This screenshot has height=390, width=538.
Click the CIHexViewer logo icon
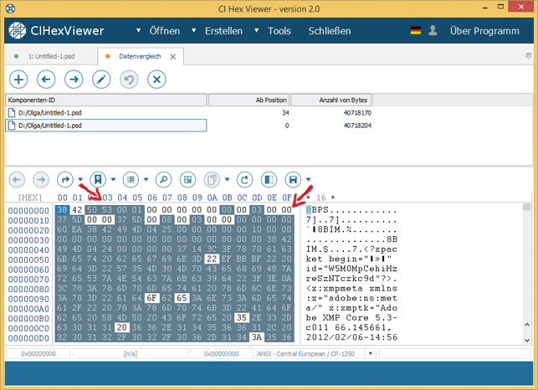(x=18, y=31)
